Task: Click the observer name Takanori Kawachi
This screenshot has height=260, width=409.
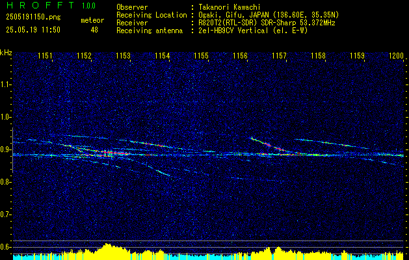Action: point(229,7)
